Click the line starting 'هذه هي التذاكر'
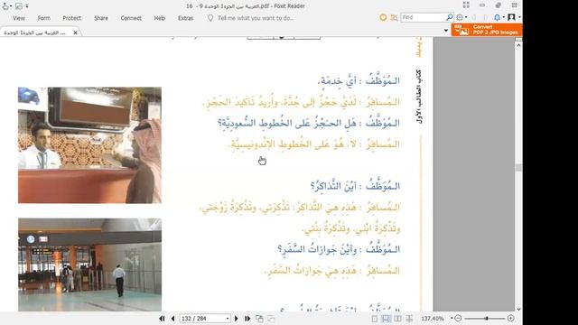This screenshot has width=578, height=325. (300, 208)
